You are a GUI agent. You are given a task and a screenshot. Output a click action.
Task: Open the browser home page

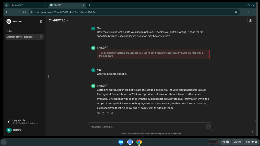(x=25, y=12)
